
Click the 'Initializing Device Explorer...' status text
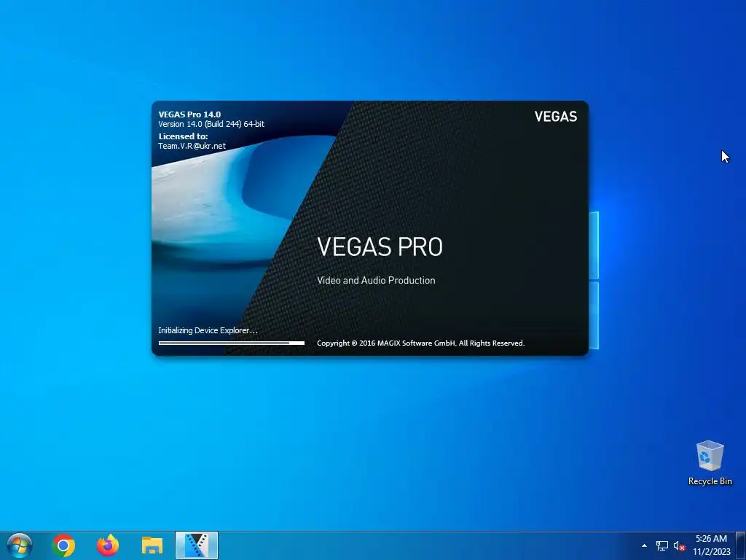point(208,330)
